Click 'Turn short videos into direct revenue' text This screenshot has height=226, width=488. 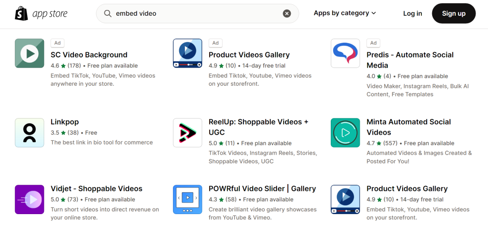[105, 214]
